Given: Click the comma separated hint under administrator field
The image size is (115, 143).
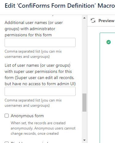Looking at the screenshot, I should pos(33,54).
